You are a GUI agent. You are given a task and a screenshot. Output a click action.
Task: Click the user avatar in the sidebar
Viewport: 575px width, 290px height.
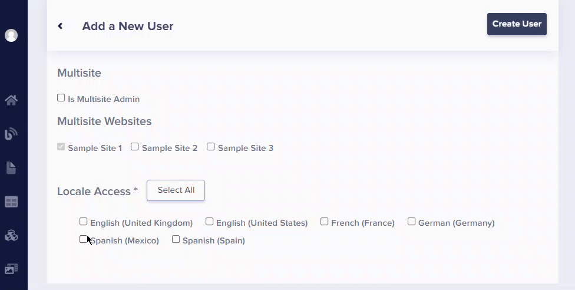[11, 35]
